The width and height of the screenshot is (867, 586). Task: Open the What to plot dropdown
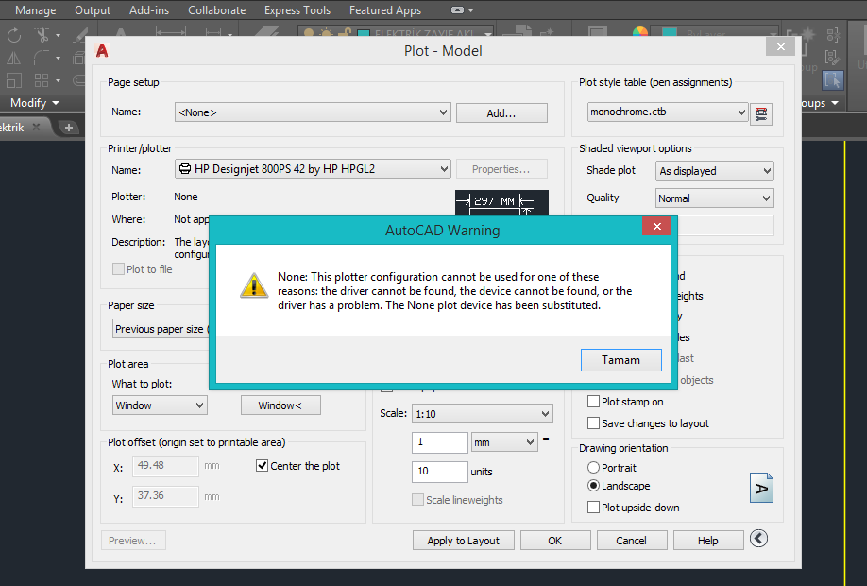(x=160, y=405)
